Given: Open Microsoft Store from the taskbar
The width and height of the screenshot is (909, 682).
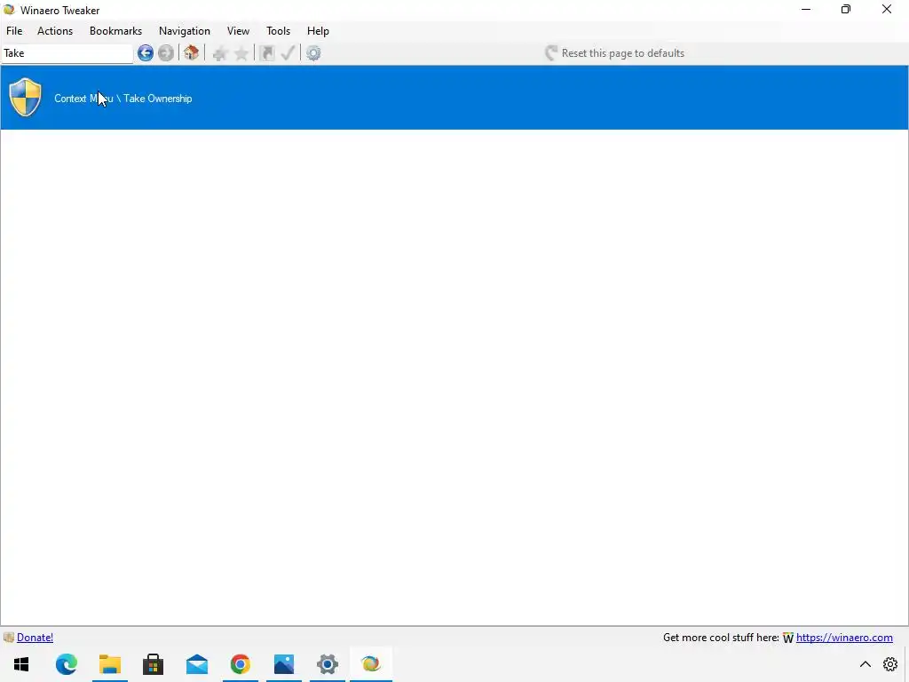Looking at the screenshot, I should (x=153, y=664).
